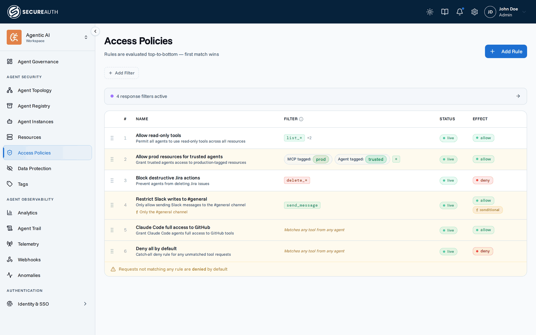Screen dimensions: 536x335
Task: Open the settings gear icon
Action: [x=475, y=12]
